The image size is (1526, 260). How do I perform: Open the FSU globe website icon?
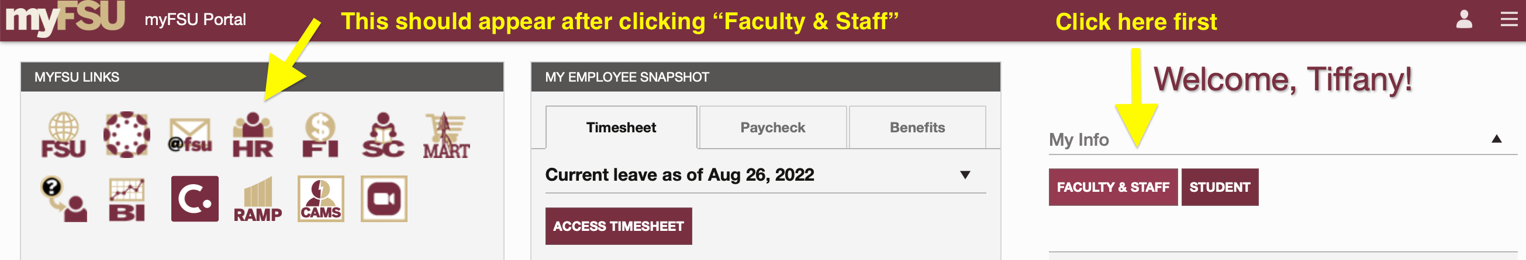[x=63, y=135]
